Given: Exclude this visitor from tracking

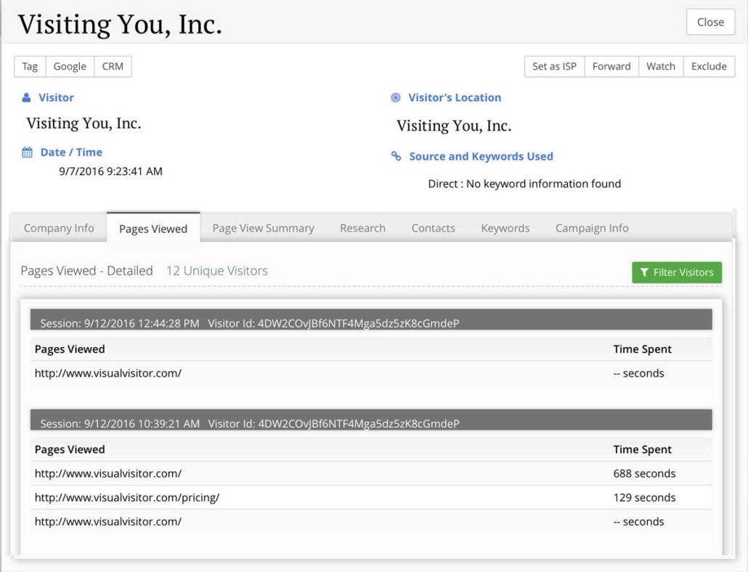Looking at the screenshot, I should click(709, 66).
